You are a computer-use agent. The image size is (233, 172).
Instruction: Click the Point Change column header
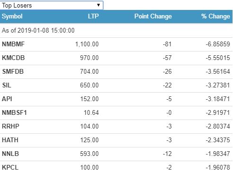pos(153,16)
